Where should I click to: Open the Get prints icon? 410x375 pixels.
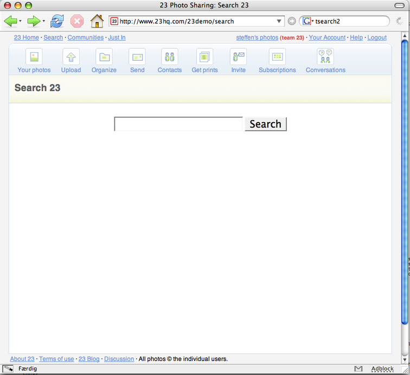pos(205,56)
